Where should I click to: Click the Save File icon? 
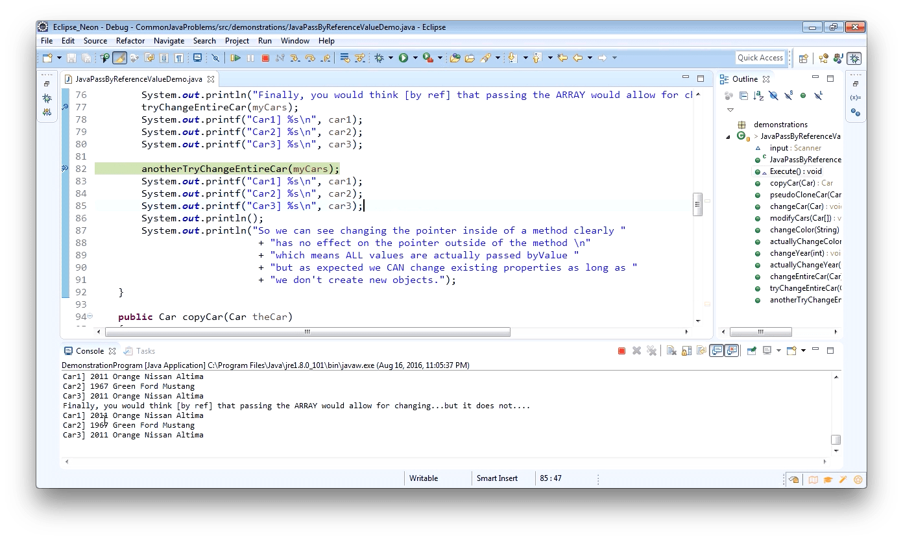click(71, 58)
